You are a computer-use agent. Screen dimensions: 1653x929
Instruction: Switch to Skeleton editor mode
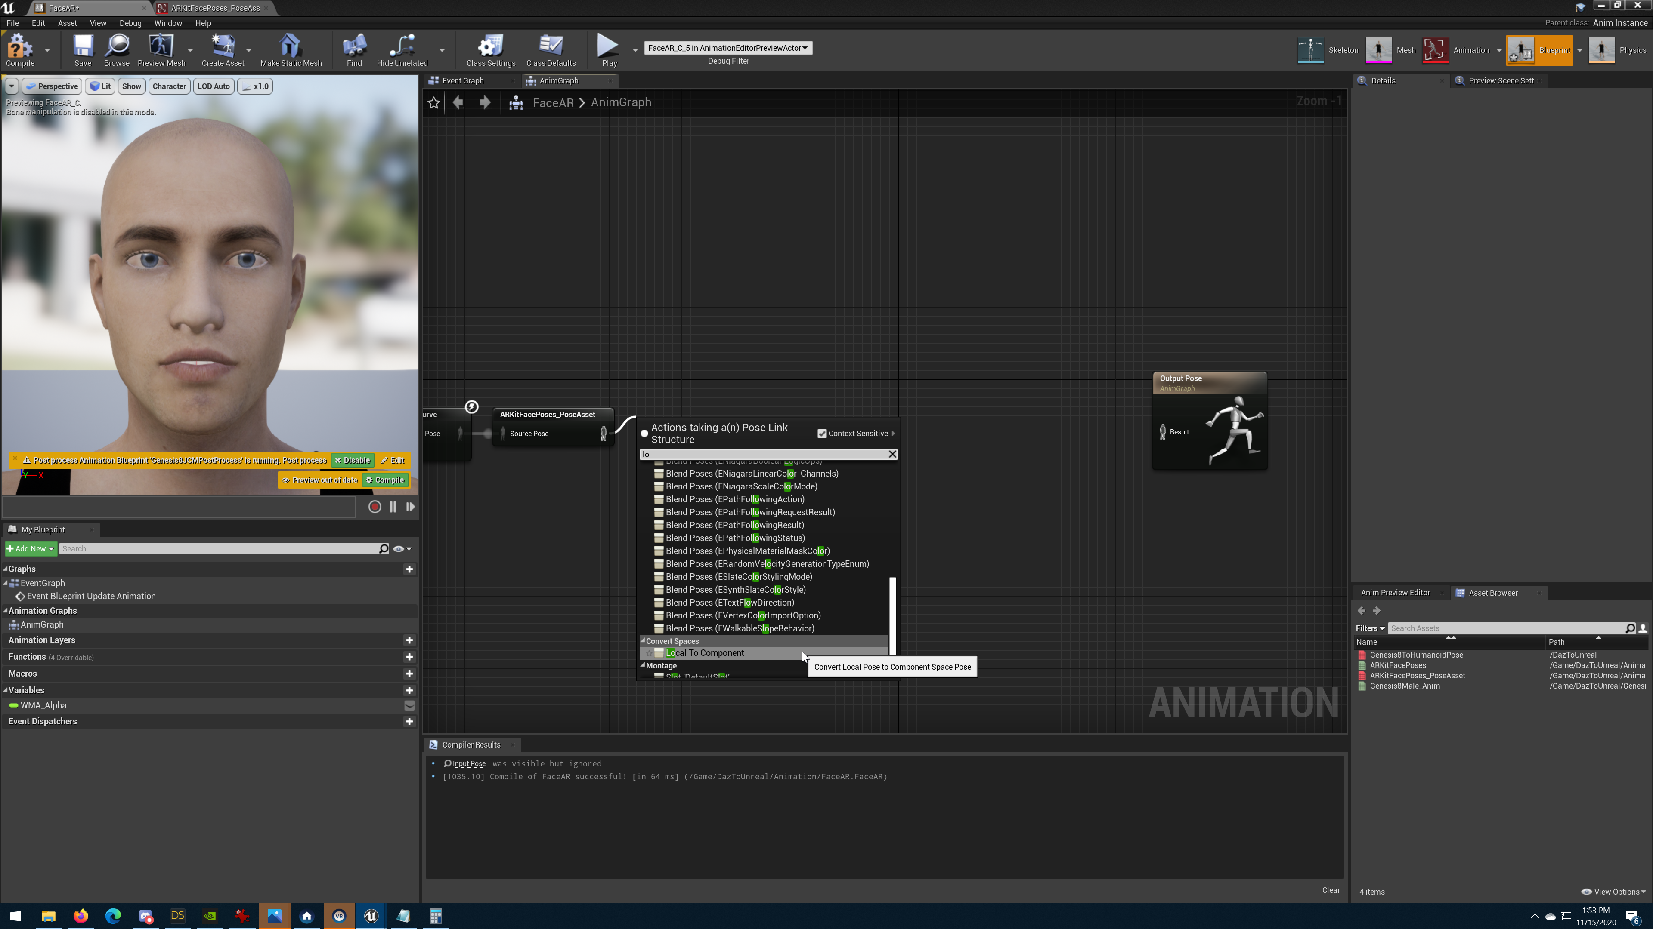click(1328, 50)
